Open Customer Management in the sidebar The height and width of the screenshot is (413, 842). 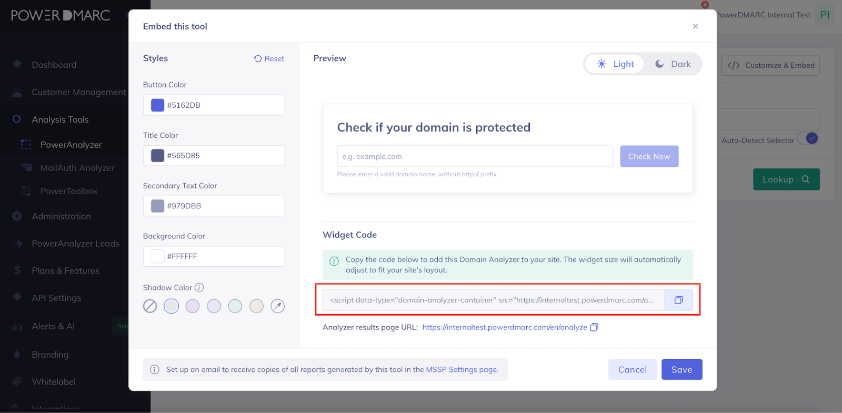point(79,92)
